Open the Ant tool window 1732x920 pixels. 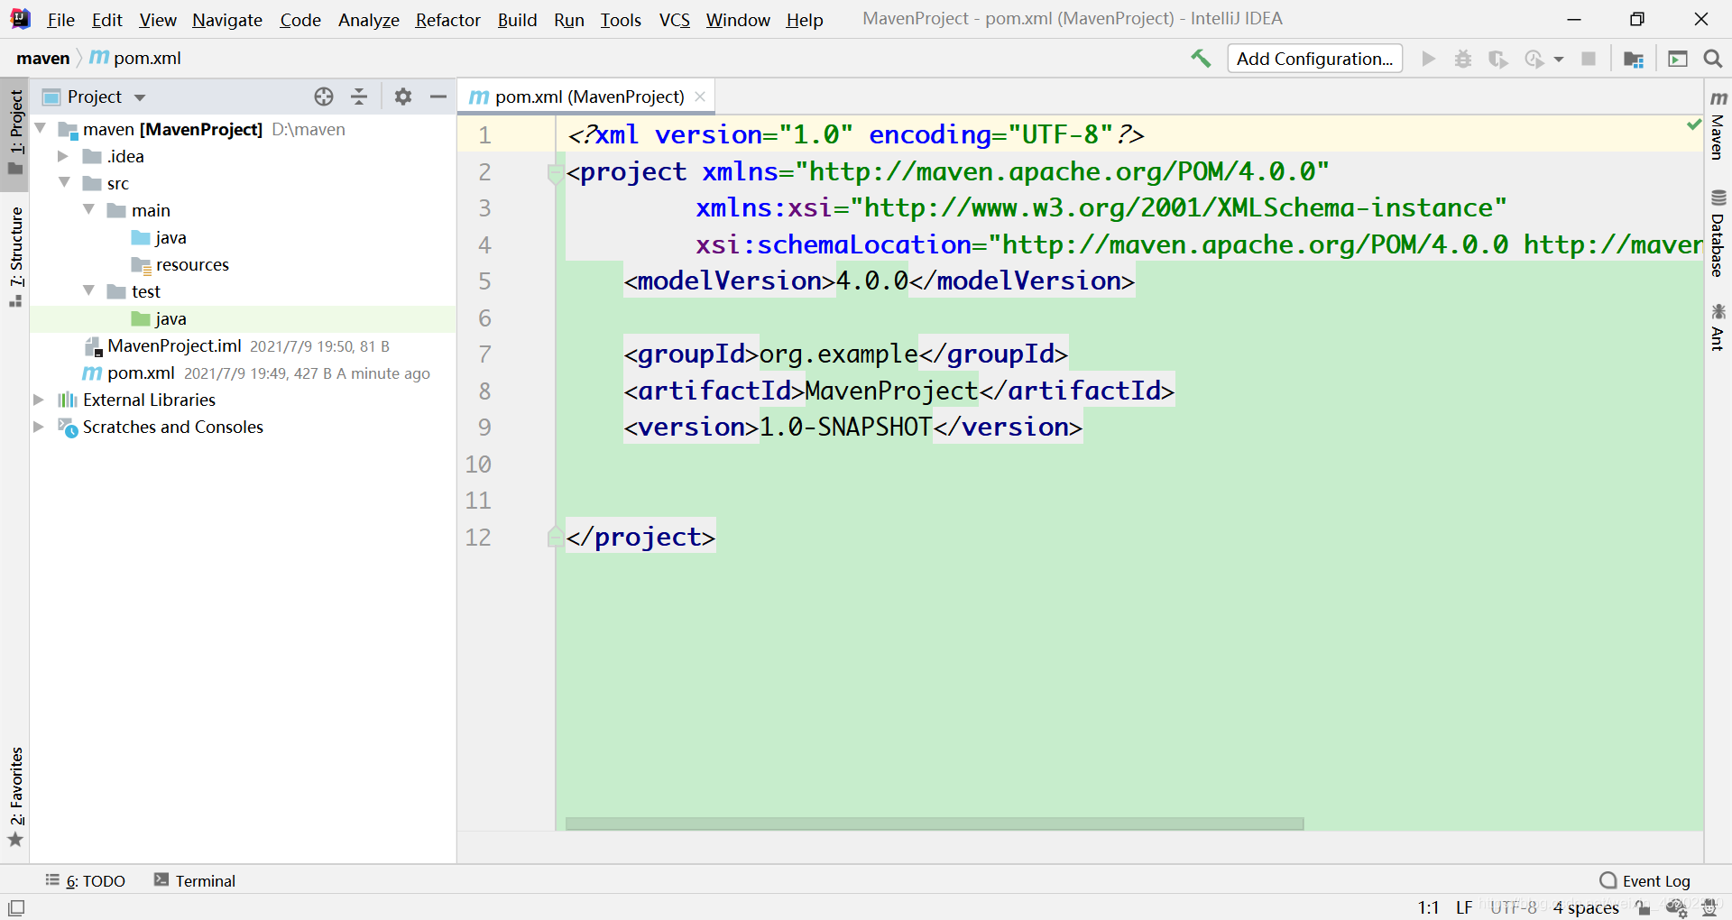1718,327
